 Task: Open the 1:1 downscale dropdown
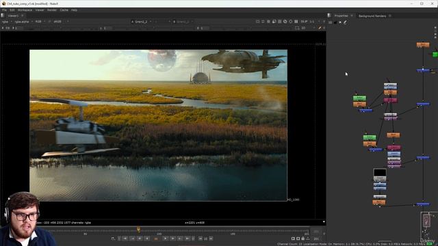(x=313, y=21)
